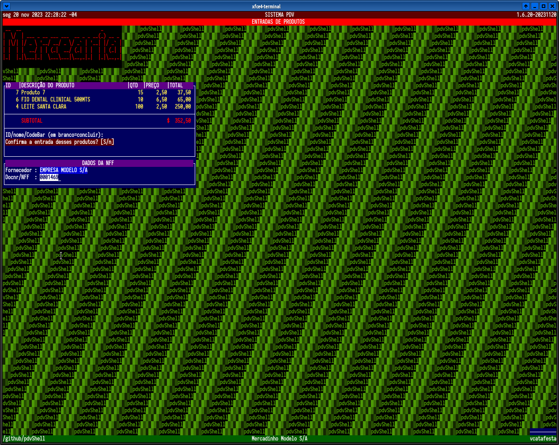Maximize the xfce4-terminal window
Screen dimensions: 559x445
544,6
